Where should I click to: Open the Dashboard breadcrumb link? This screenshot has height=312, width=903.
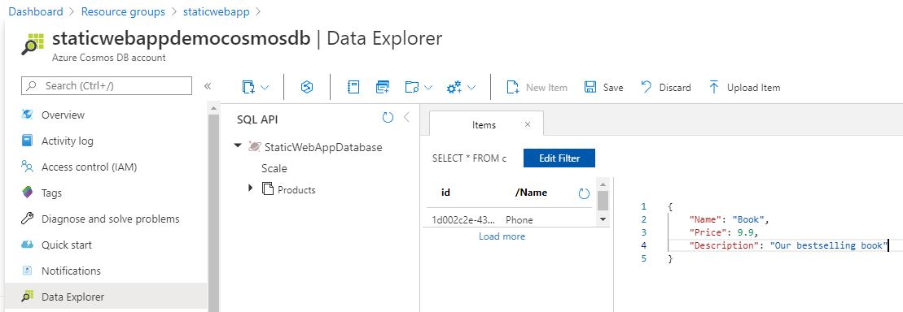tap(36, 11)
